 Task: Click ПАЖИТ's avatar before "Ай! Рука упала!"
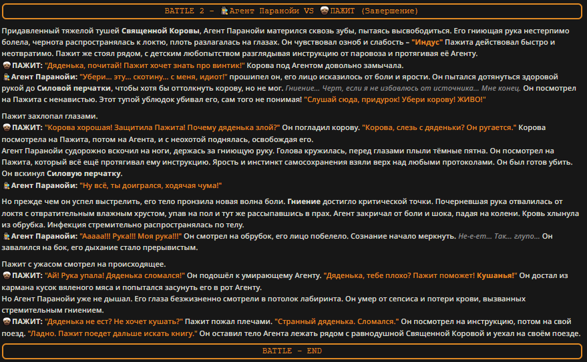coord(7,276)
